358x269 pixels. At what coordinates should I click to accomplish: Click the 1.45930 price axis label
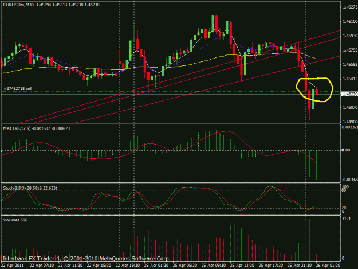pos(350,36)
